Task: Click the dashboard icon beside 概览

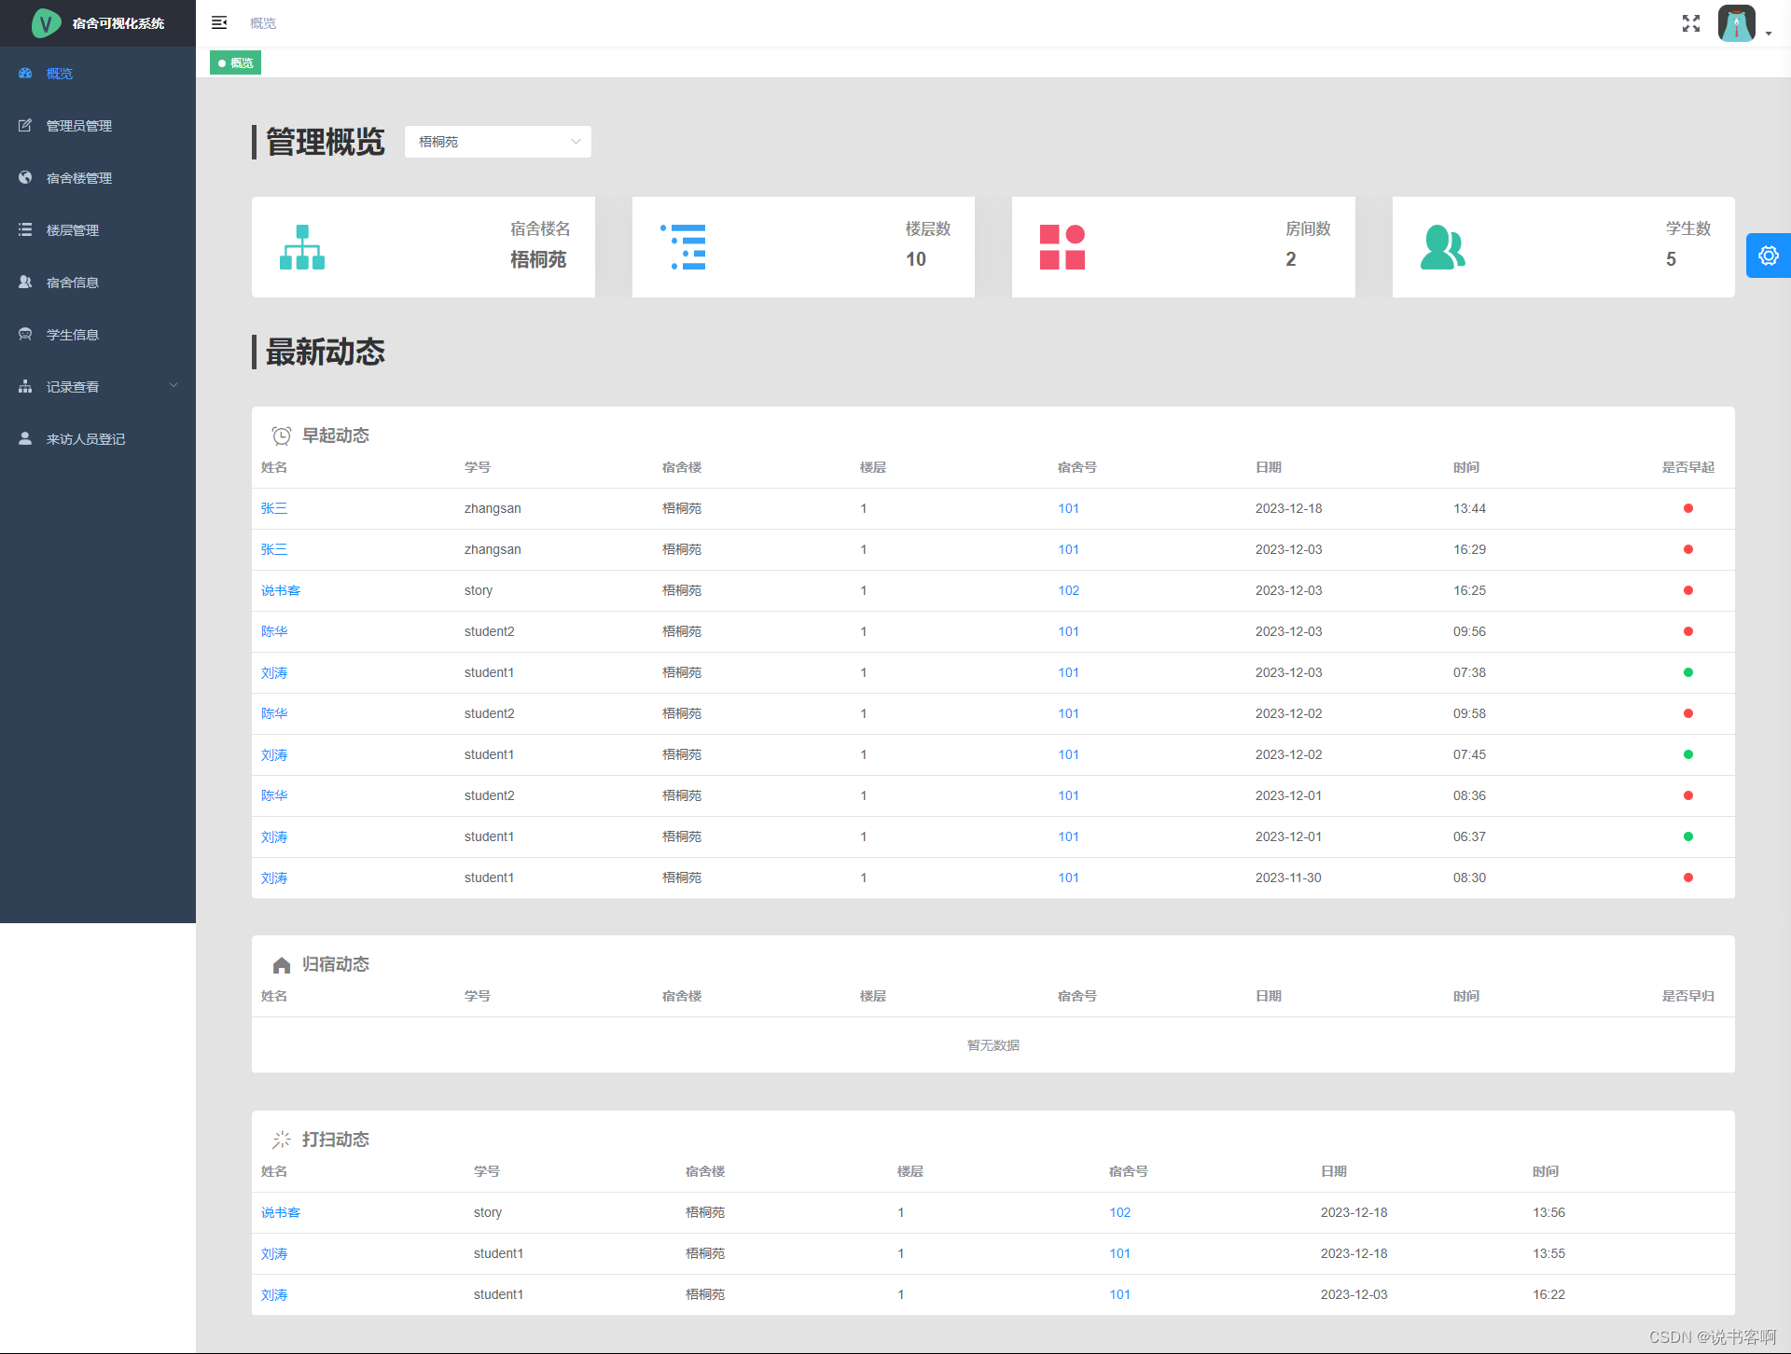Action: (25, 73)
